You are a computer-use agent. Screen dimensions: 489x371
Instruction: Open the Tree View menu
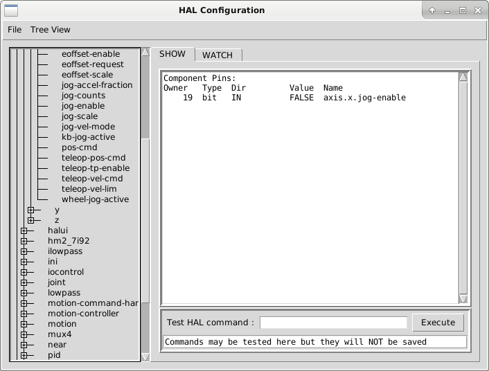(50, 30)
